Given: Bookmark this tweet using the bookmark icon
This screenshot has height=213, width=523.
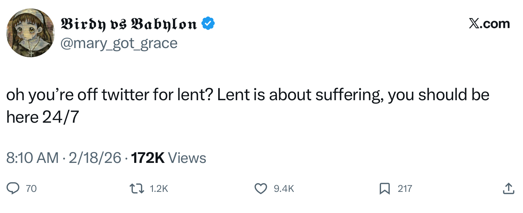Looking at the screenshot, I should [385, 188].
